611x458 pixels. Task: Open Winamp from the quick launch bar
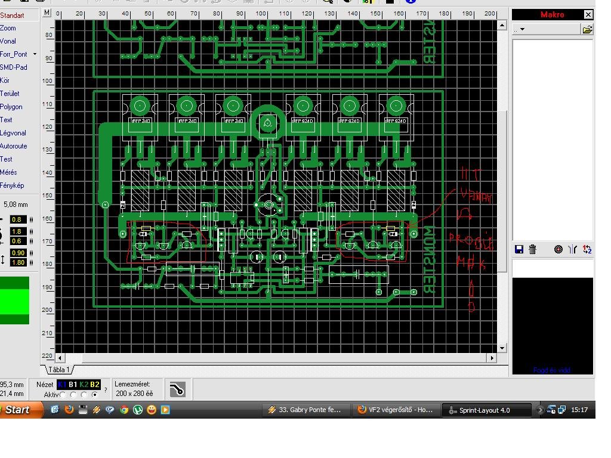click(x=96, y=410)
